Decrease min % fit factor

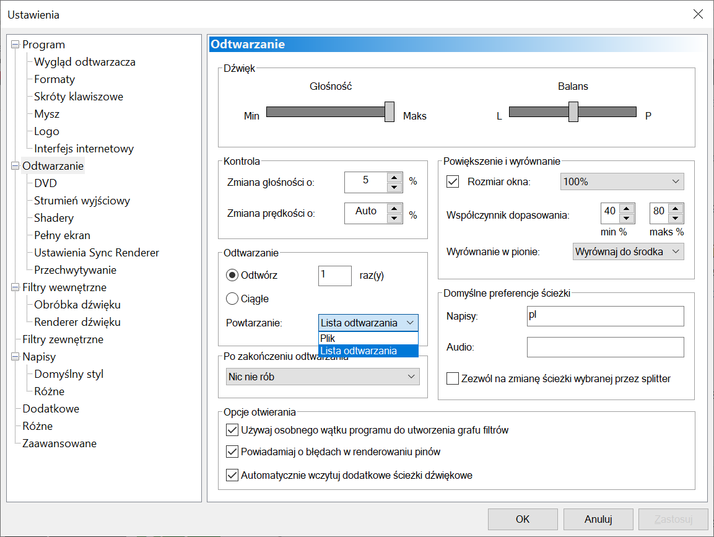627,218
